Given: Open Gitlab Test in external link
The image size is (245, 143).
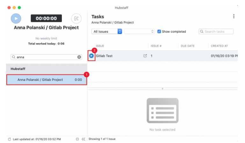Looking at the screenshot, I should 145,56.
